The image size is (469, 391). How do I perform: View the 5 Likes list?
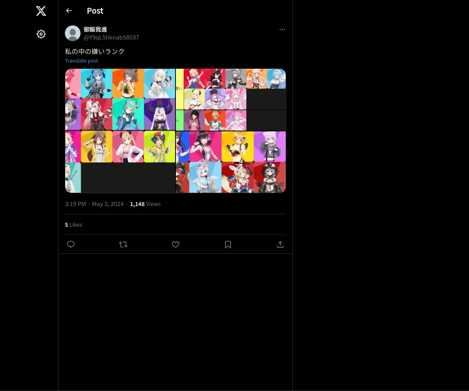pos(73,225)
